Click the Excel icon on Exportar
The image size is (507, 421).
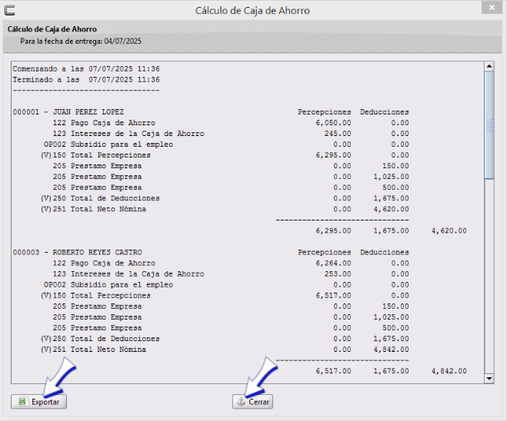click(x=22, y=402)
